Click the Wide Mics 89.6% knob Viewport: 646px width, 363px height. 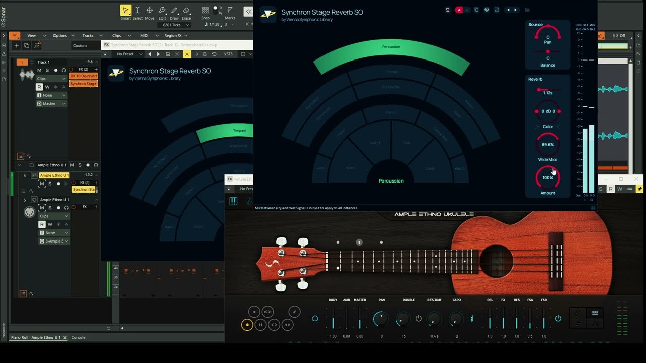(548, 144)
